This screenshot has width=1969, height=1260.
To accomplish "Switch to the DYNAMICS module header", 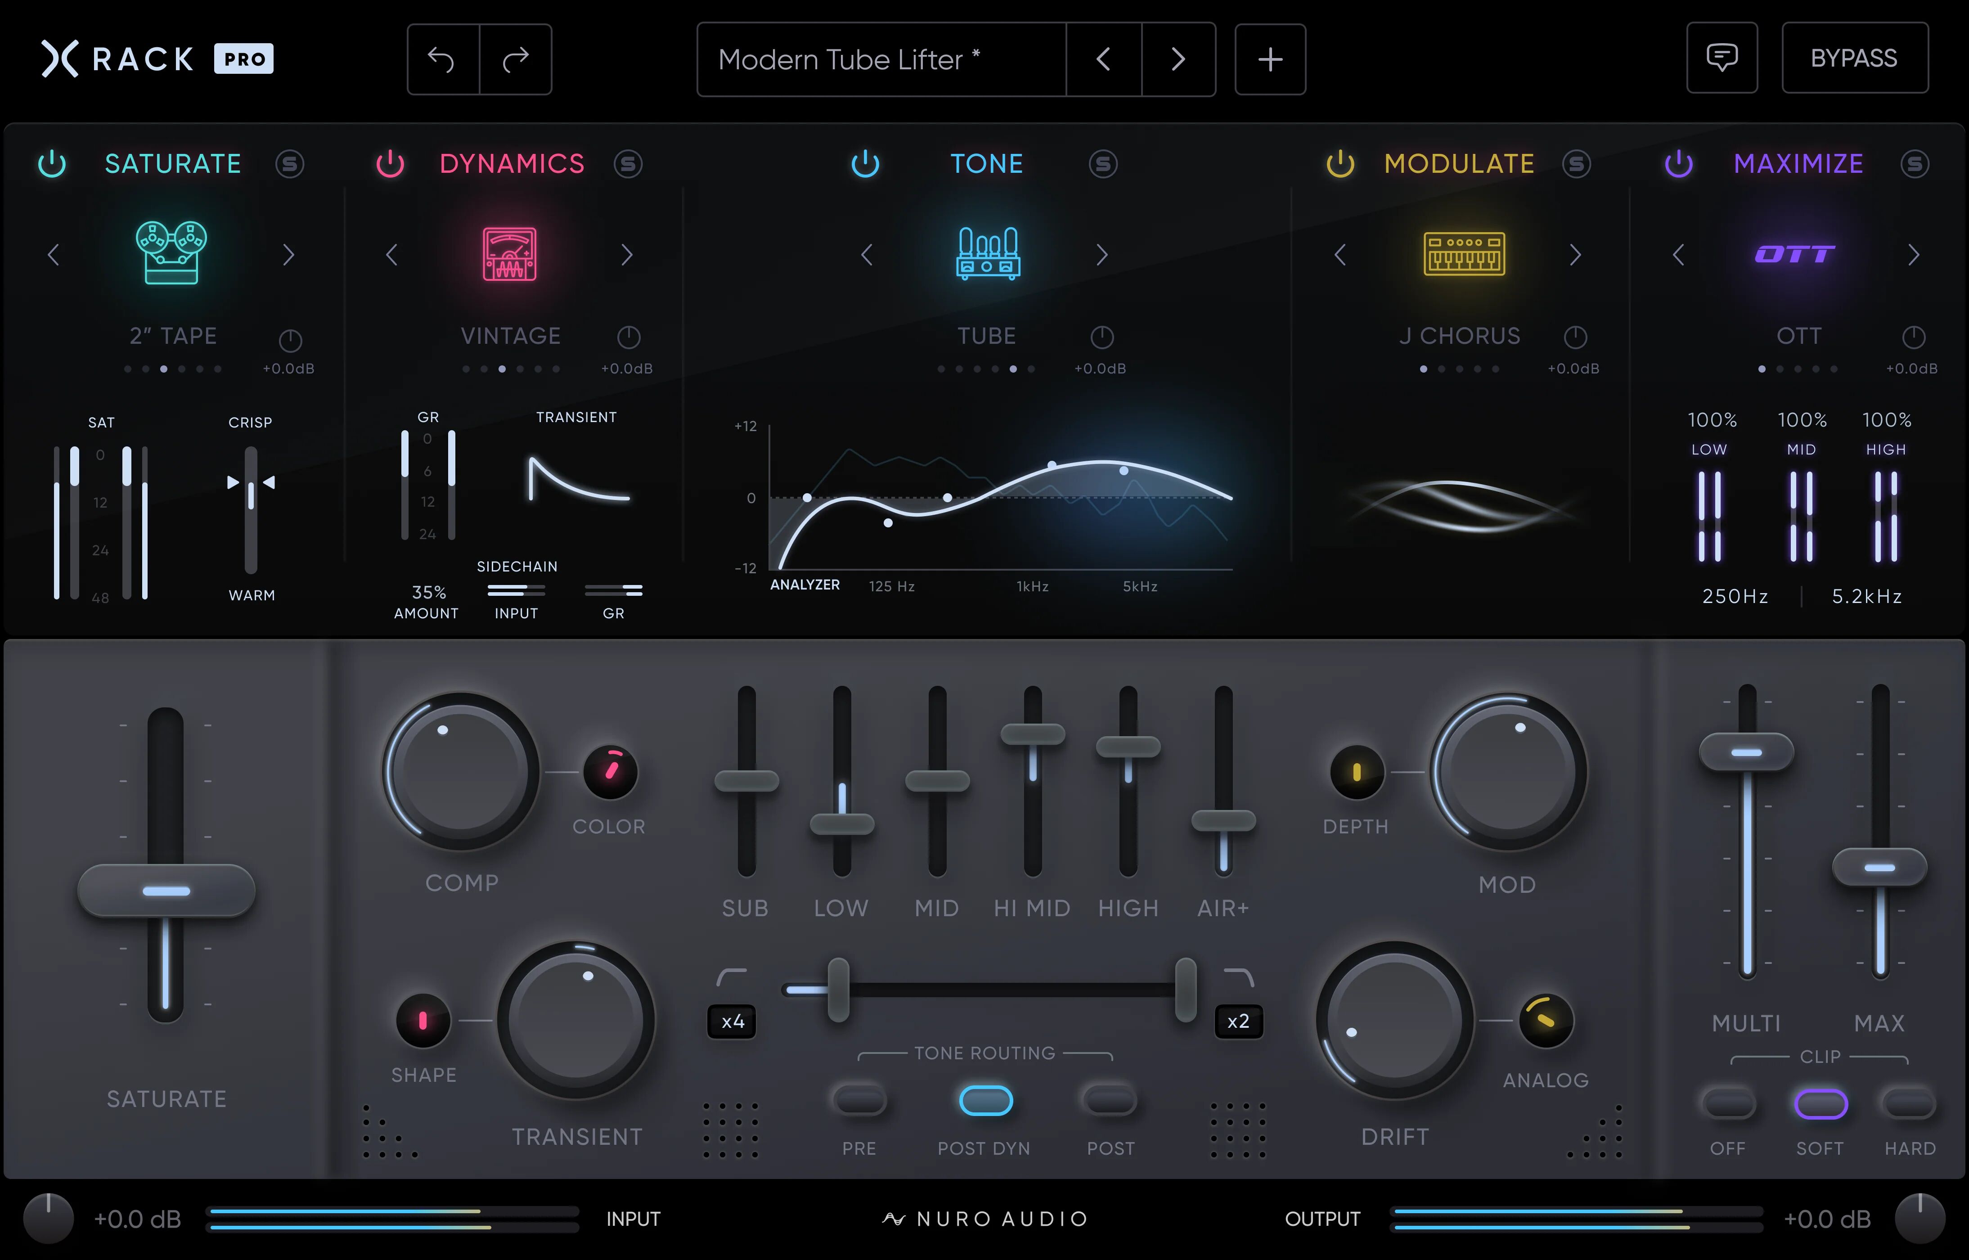I will (x=511, y=164).
